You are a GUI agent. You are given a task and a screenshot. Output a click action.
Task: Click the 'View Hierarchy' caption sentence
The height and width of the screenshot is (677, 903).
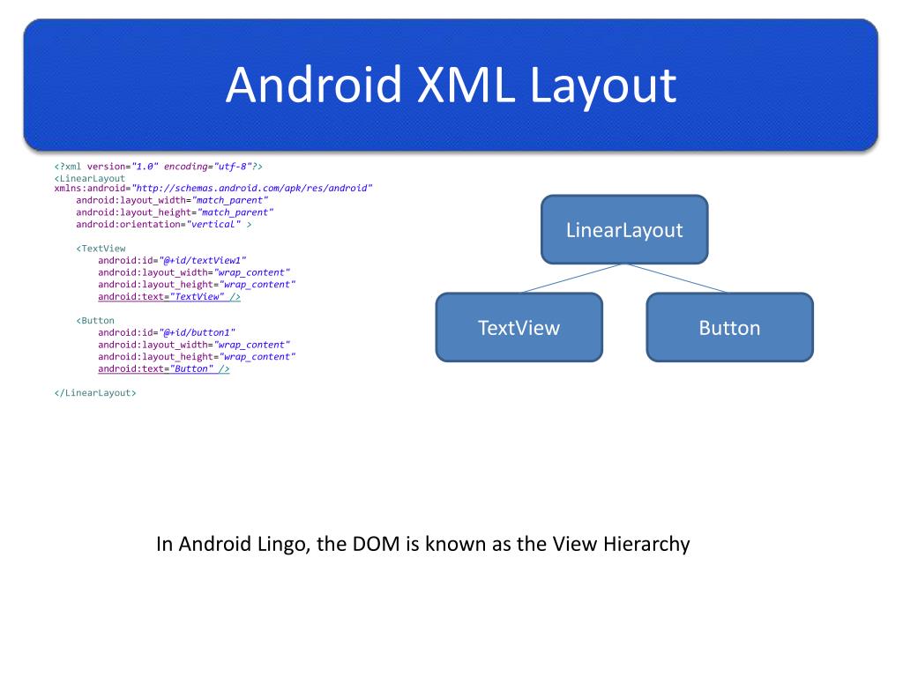click(x=423, y=544)
